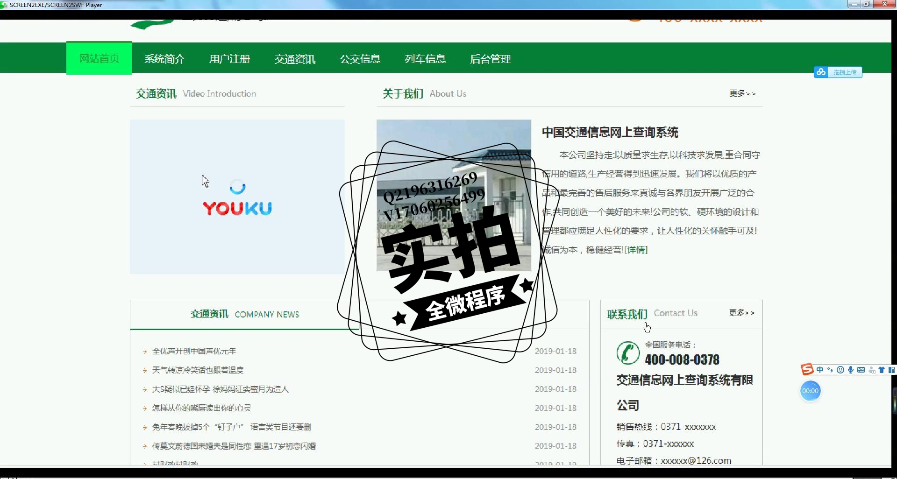Screen dimensions: 897x479
Task: Click the Youku video player area
Action: [237, 197]
